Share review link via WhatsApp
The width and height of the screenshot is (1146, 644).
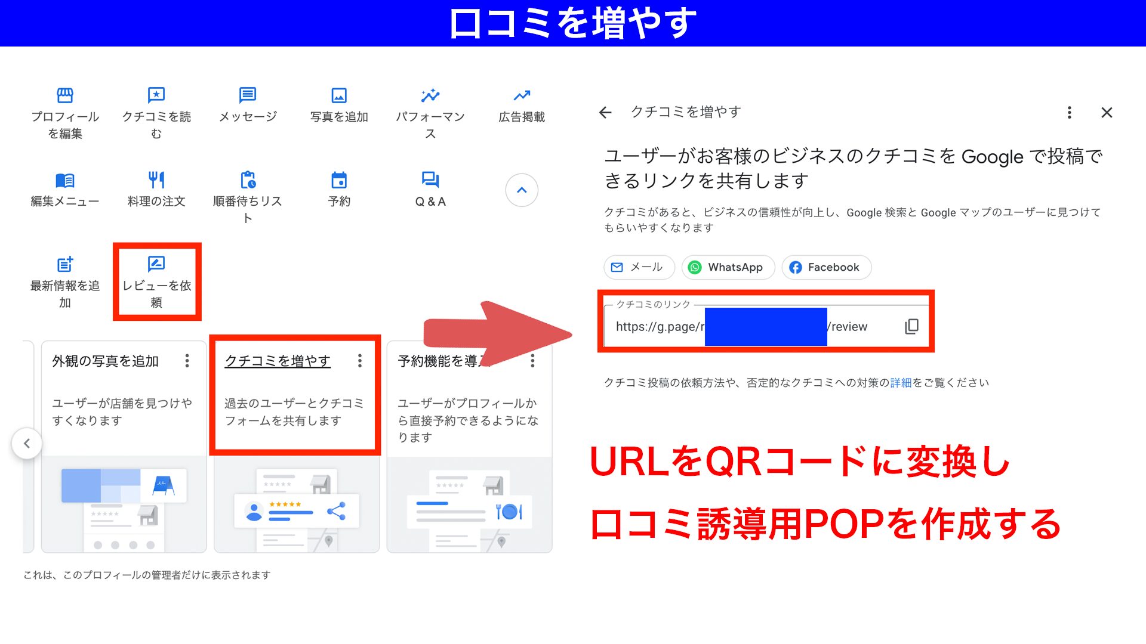click(728, 267)
